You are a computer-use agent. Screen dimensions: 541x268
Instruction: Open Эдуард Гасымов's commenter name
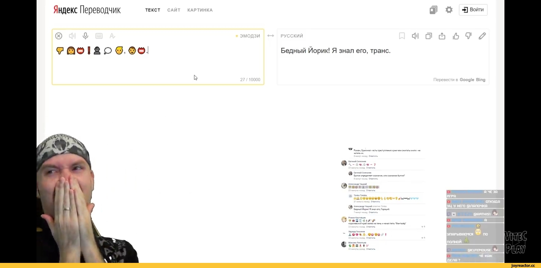click(x=356, y=231)
